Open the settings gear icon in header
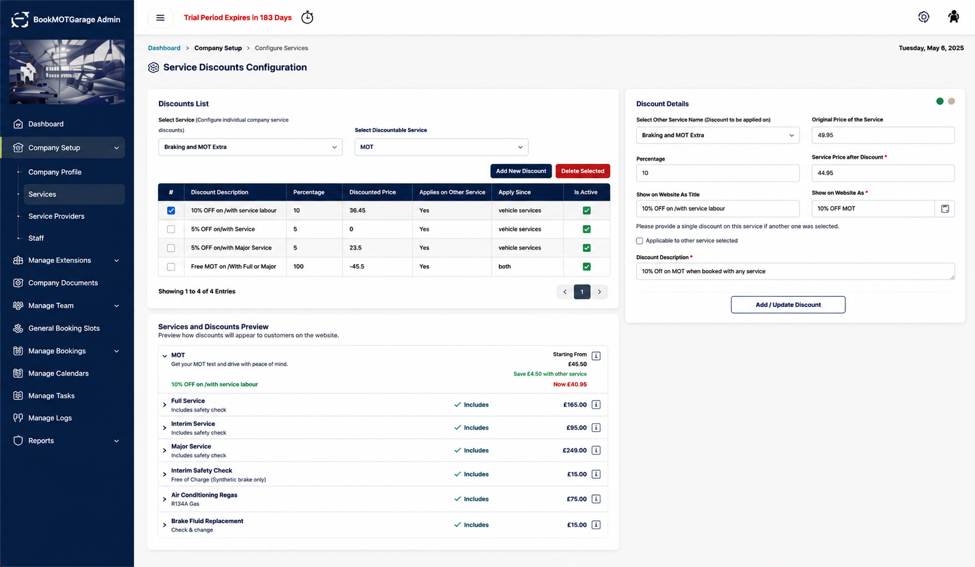The height and width of the screenshot is (567, 975). point(923,17)
